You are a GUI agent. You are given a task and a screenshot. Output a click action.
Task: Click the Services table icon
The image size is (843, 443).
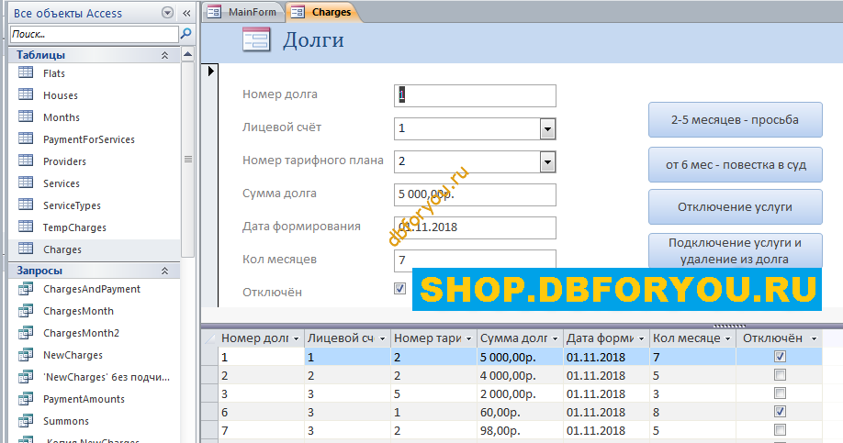point(26,183)
